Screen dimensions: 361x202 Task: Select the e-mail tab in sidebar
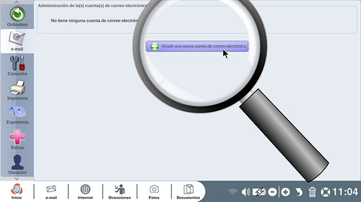coord(17,41)
